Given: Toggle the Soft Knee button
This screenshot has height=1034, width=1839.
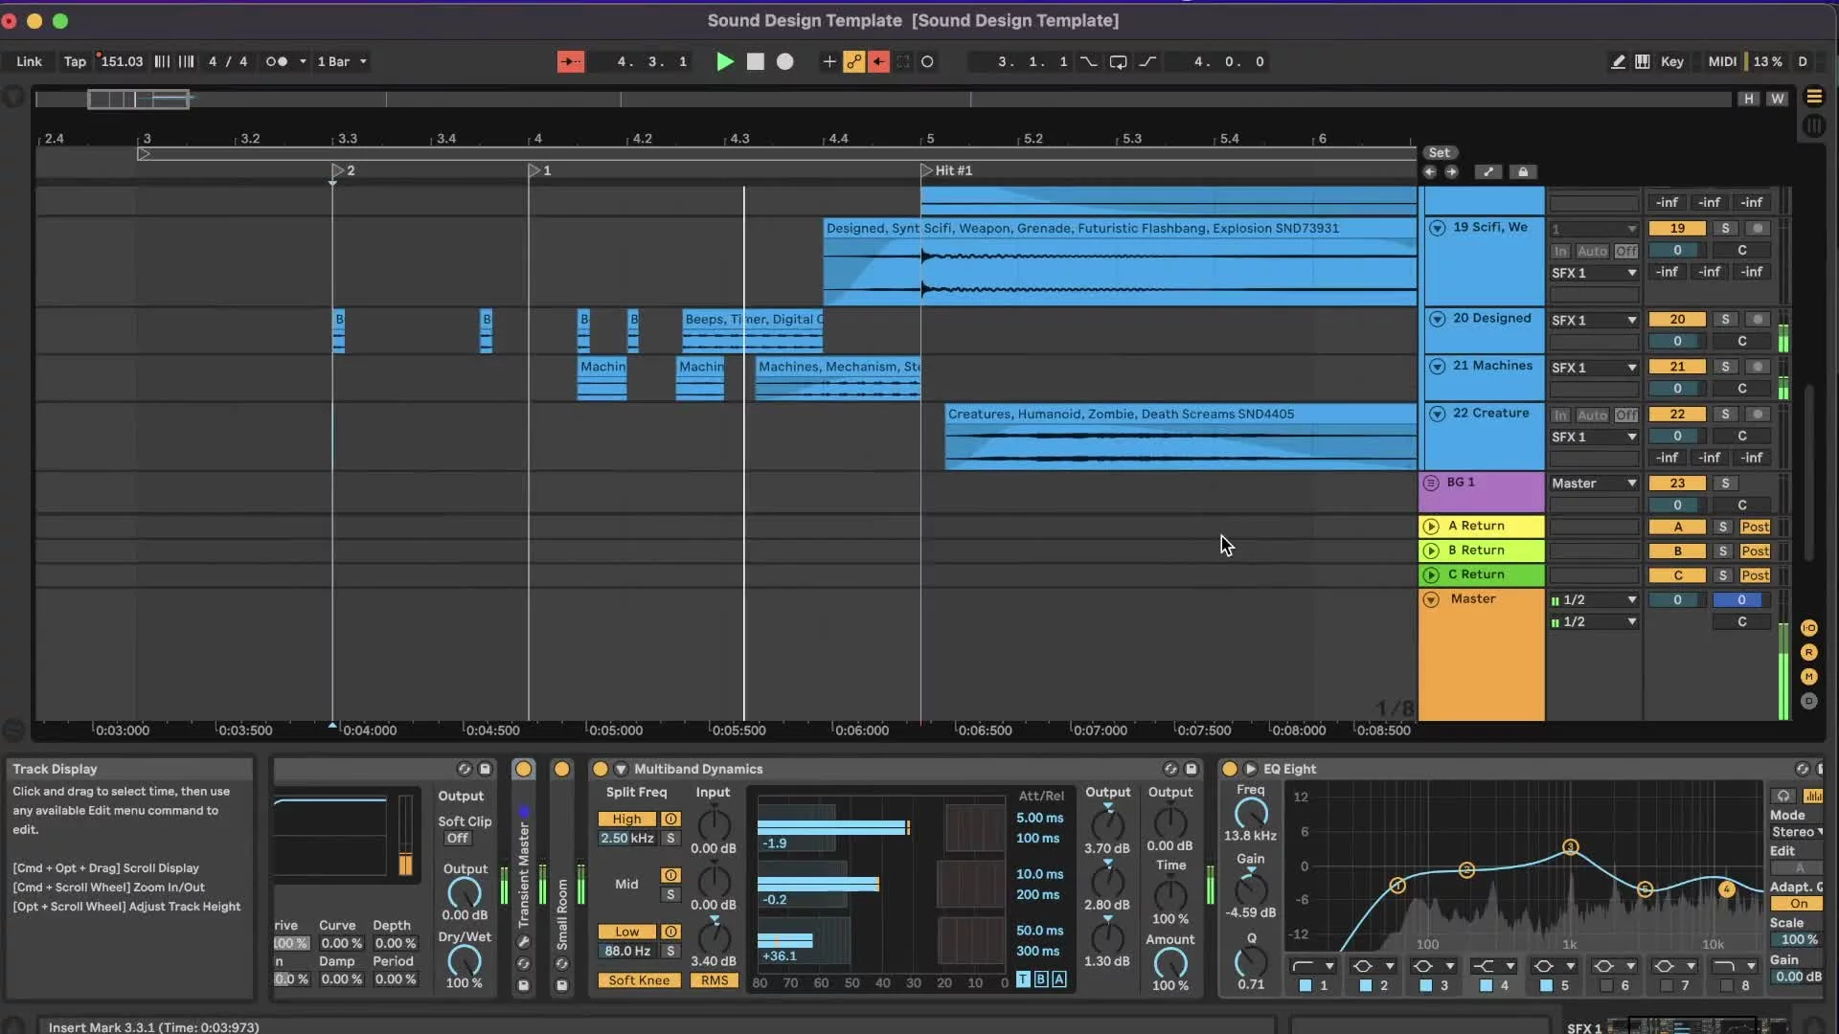Looking at the screenshot, I should tap(639, 980).
